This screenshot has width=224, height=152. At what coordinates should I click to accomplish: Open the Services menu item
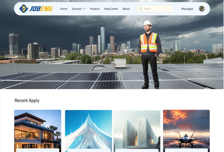(77, 9)
